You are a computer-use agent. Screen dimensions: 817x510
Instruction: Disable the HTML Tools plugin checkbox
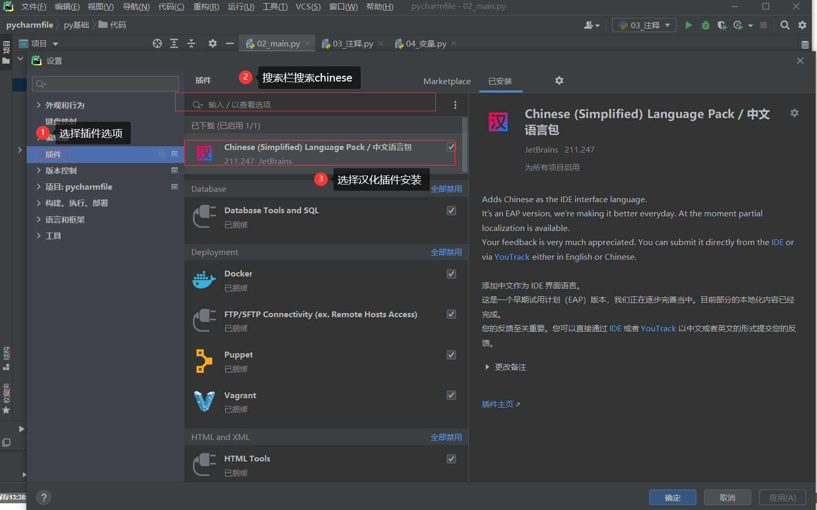coord(451,459)
